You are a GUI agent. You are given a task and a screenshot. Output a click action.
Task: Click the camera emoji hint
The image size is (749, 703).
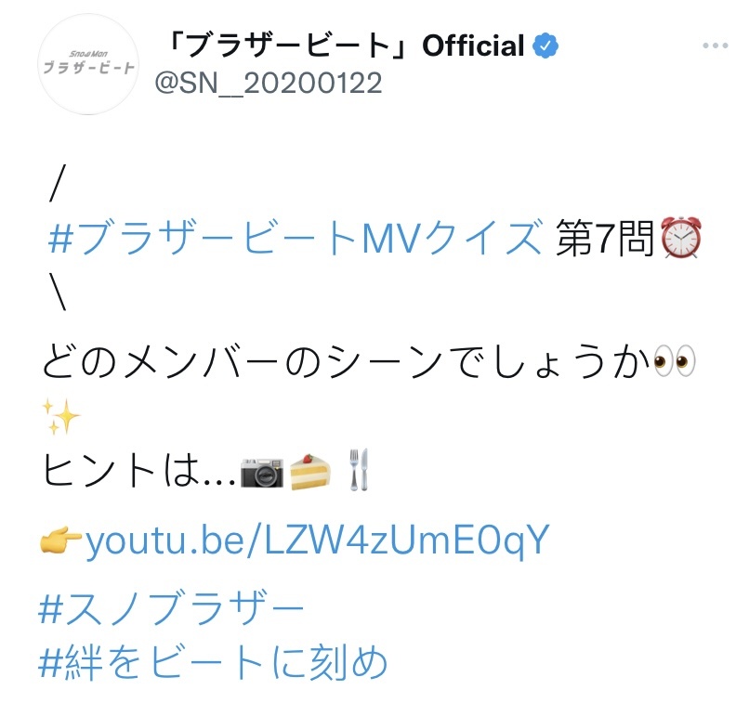[x=262, y=472]
